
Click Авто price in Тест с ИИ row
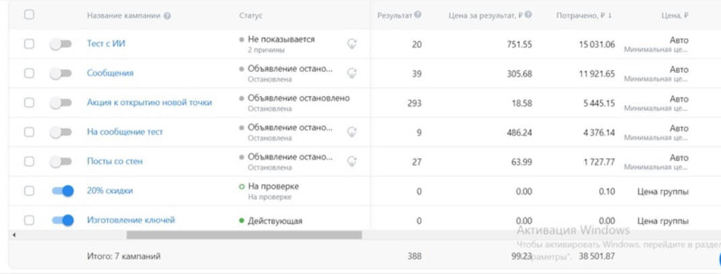coord(679,40)
